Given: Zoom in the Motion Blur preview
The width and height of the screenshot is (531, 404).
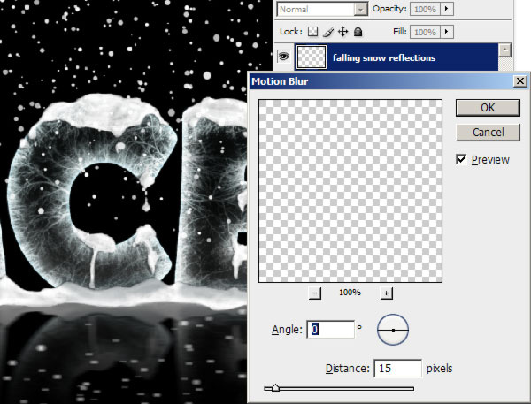Looking at the screenshot, I should pyautogui.click(x=386, y=293).
